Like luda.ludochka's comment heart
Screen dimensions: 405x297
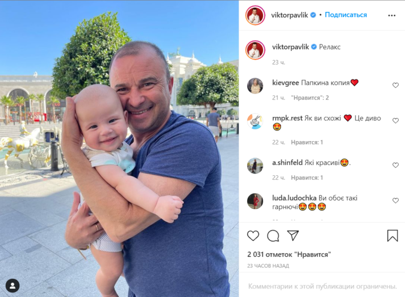[395, 200]
